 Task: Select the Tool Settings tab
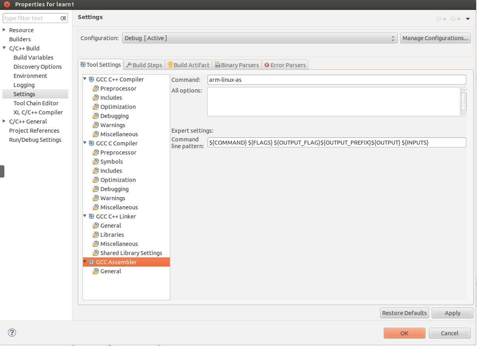[101, 64]
